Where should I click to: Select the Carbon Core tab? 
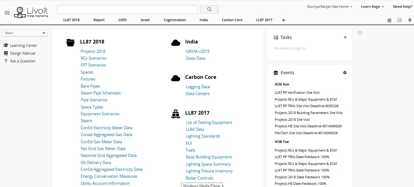[232, 20]
